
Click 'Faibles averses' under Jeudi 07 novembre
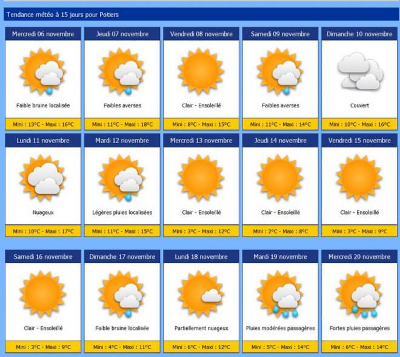(122, 105)
